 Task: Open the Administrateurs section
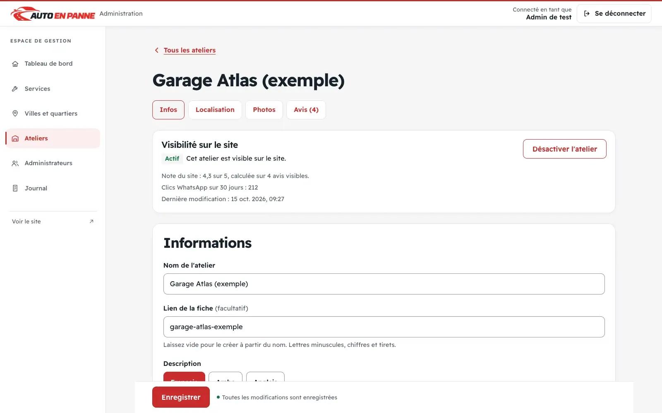tap(53, 163)
